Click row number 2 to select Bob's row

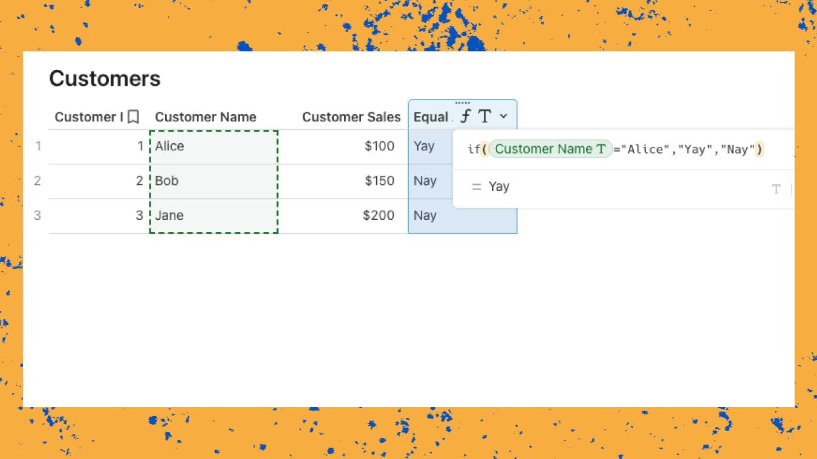[38, 181]
